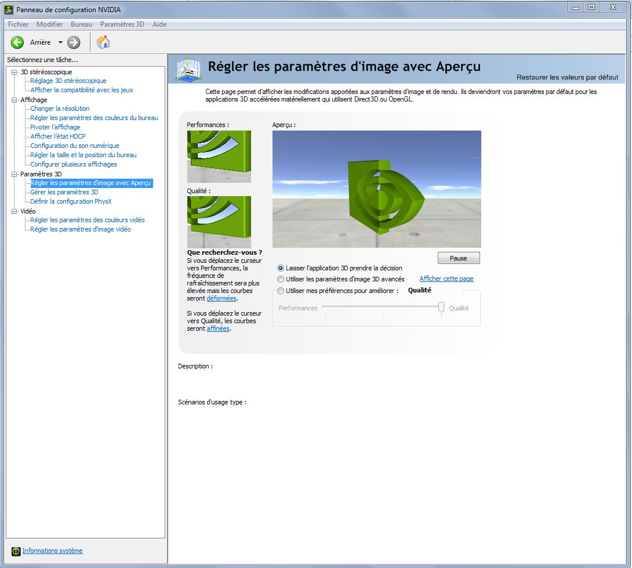The image size is (632, 568).
Task: Click Restaurer les valeurs par défaut
Action: pos(567,77)
